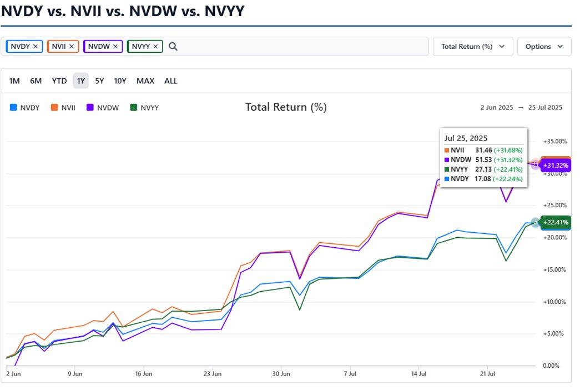The image size is (580, 390).
Task: Toggle NVYY series in chart legend
Action: [144, 108]
